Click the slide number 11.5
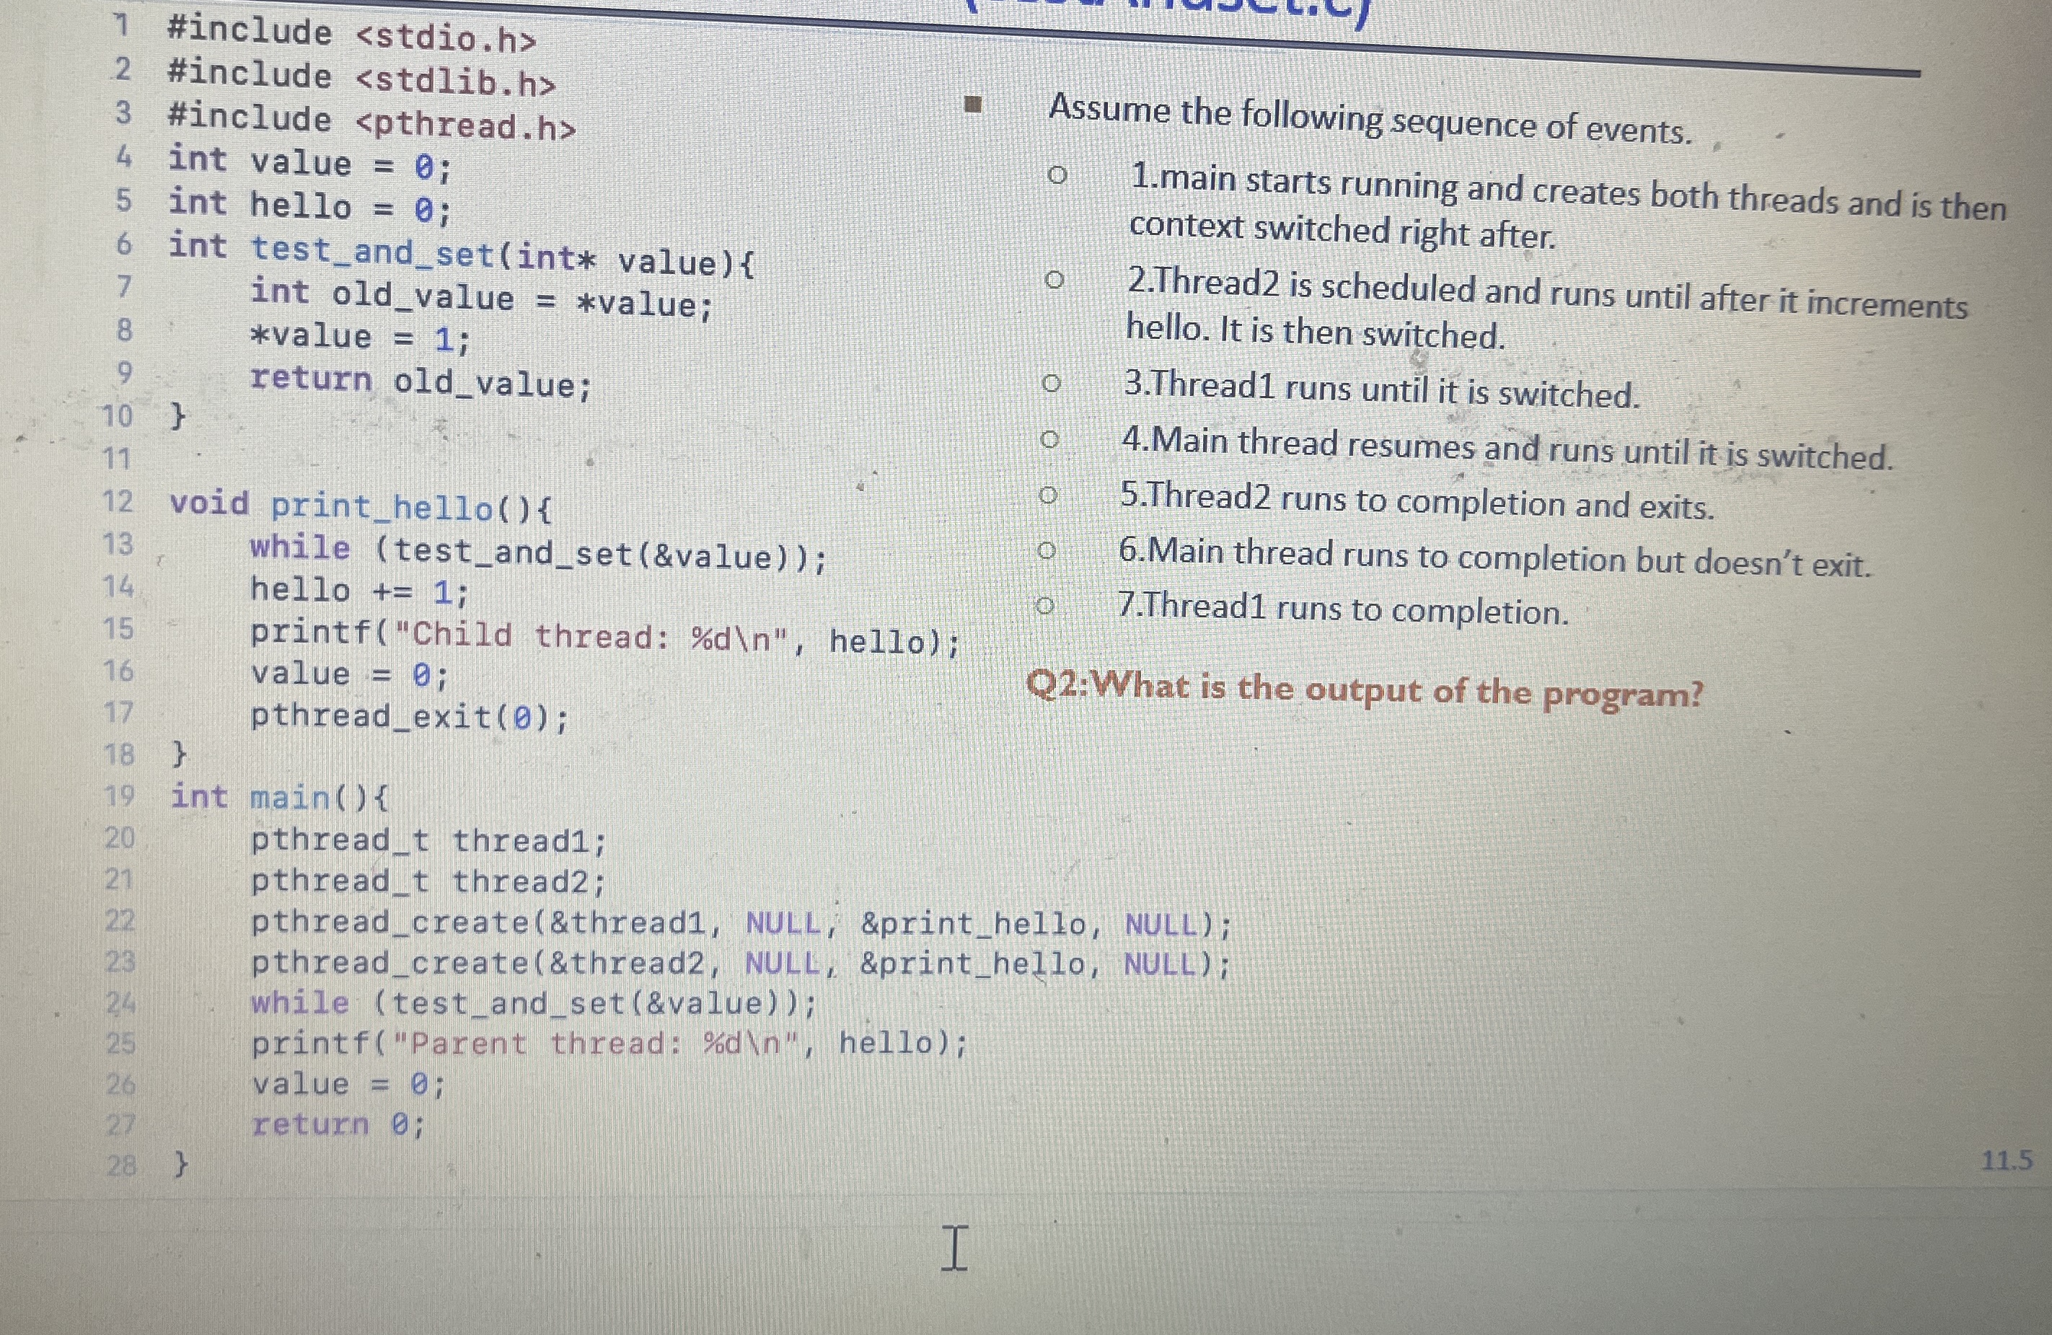This screenshot has width=2052, height=1335. pos(2007,1160)
